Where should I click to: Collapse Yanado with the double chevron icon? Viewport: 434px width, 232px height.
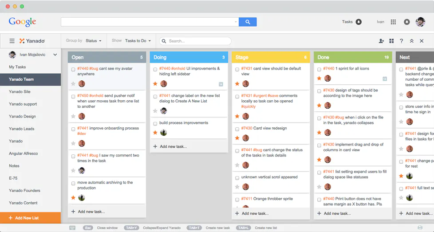pos(411,41)
